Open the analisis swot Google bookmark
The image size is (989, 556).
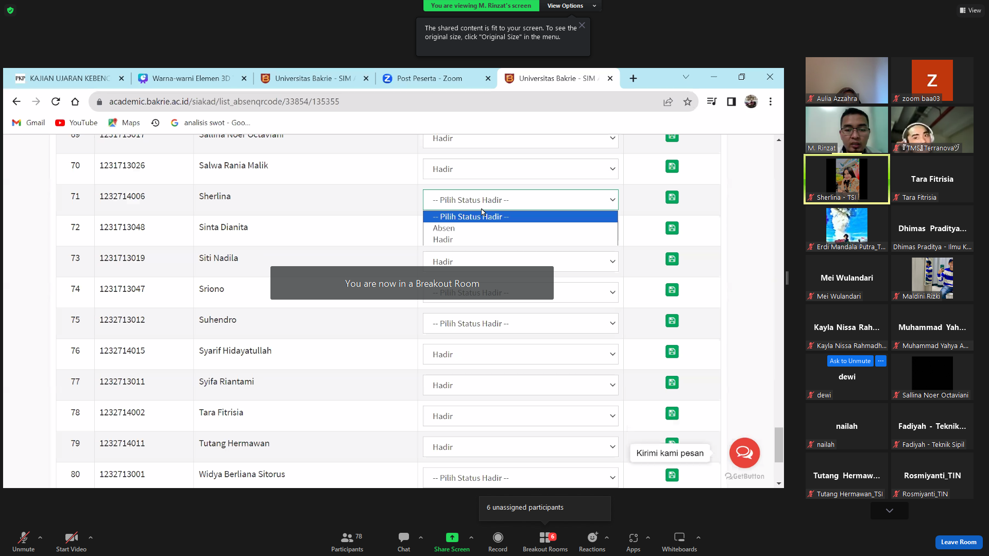[210, 123]
